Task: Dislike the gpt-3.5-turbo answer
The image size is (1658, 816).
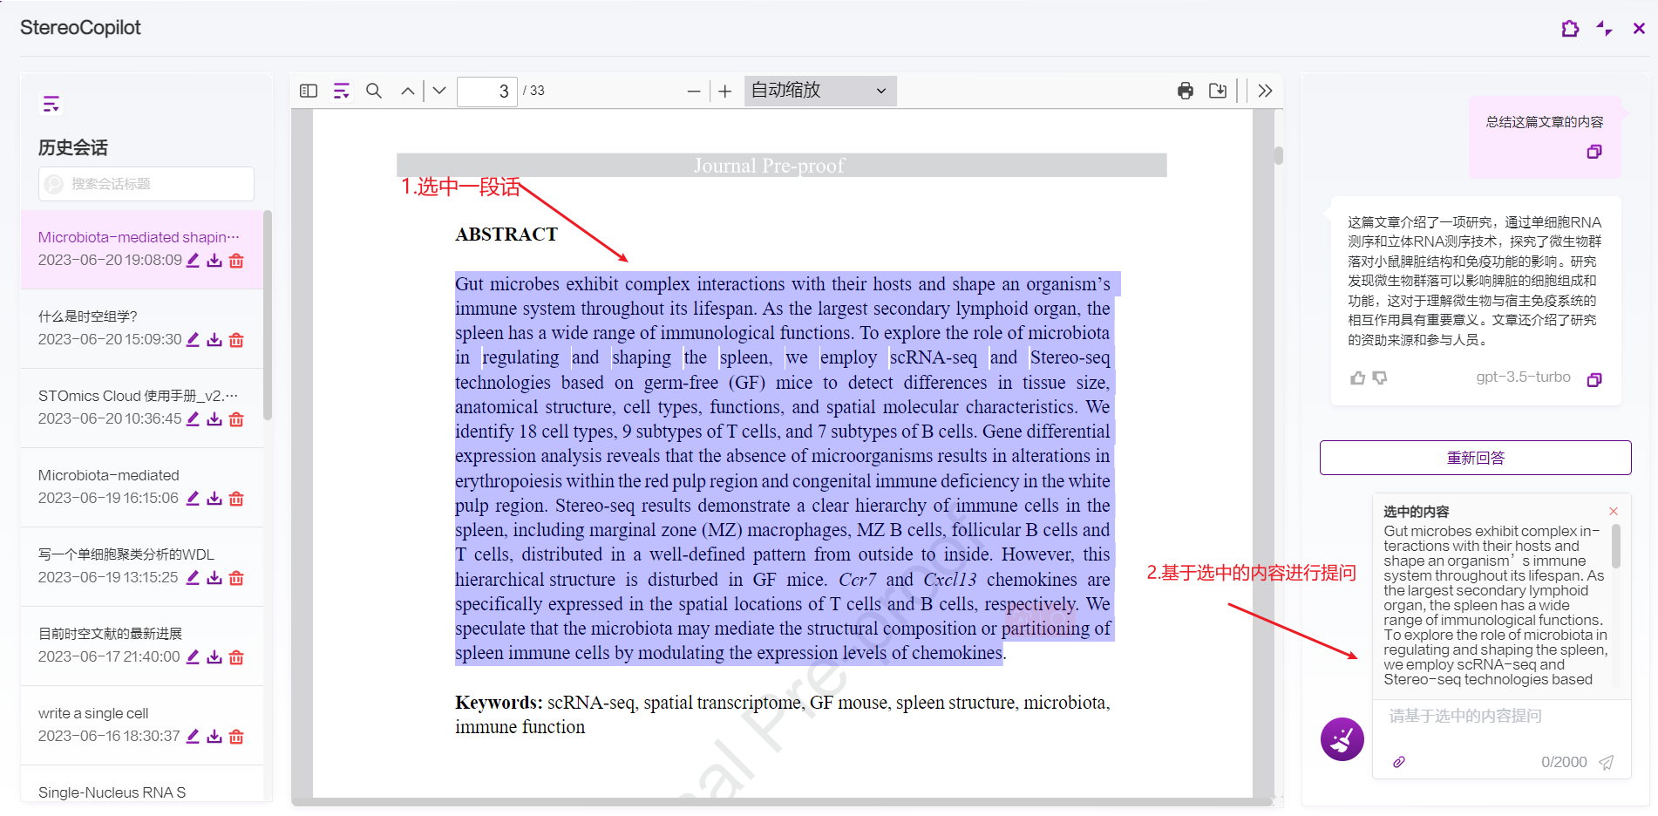Action: pyautogui.click(x=1380, y=378)
